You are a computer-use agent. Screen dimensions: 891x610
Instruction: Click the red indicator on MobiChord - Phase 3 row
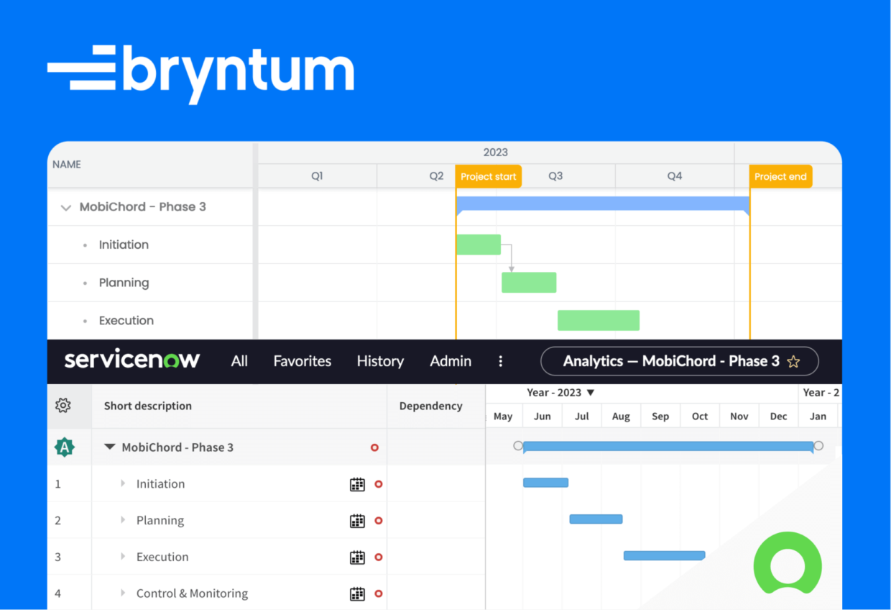click(374, 447)
